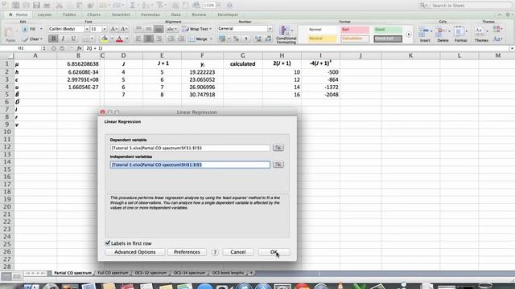Click the Format cells icon

[459, 31]
